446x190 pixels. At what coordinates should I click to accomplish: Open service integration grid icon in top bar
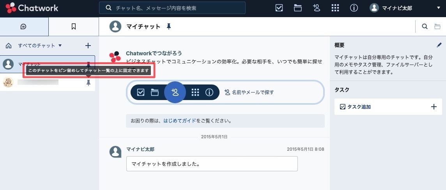[x=335, y=8]
